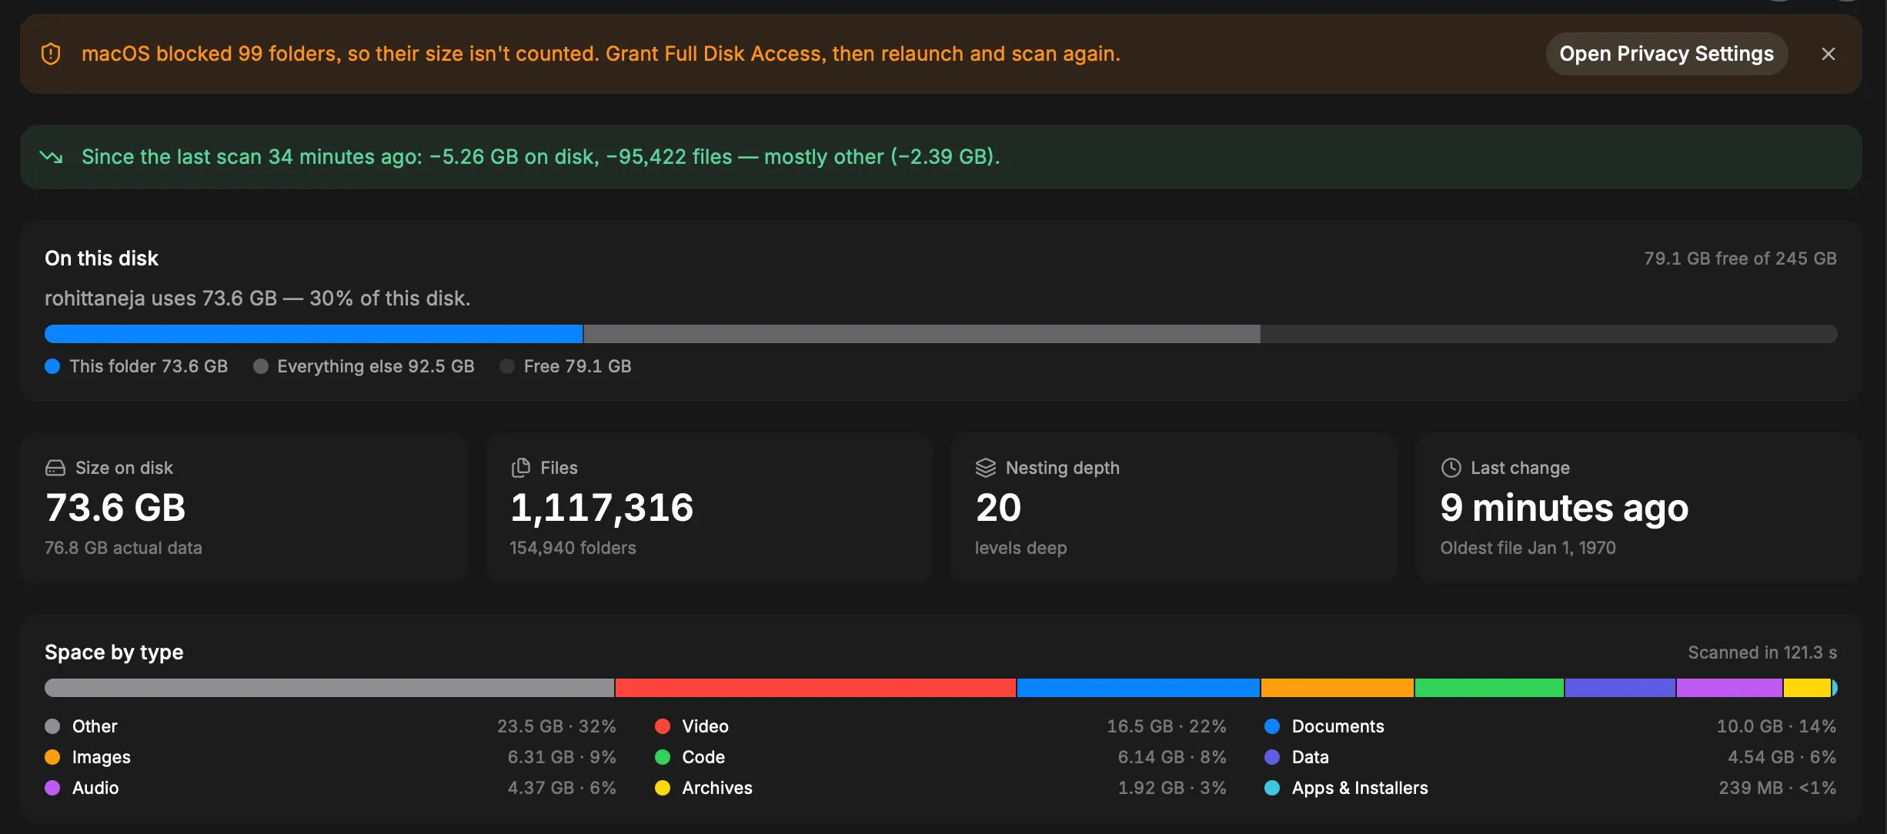Select the Apps & Installers type row

(x=1551, y=788)
